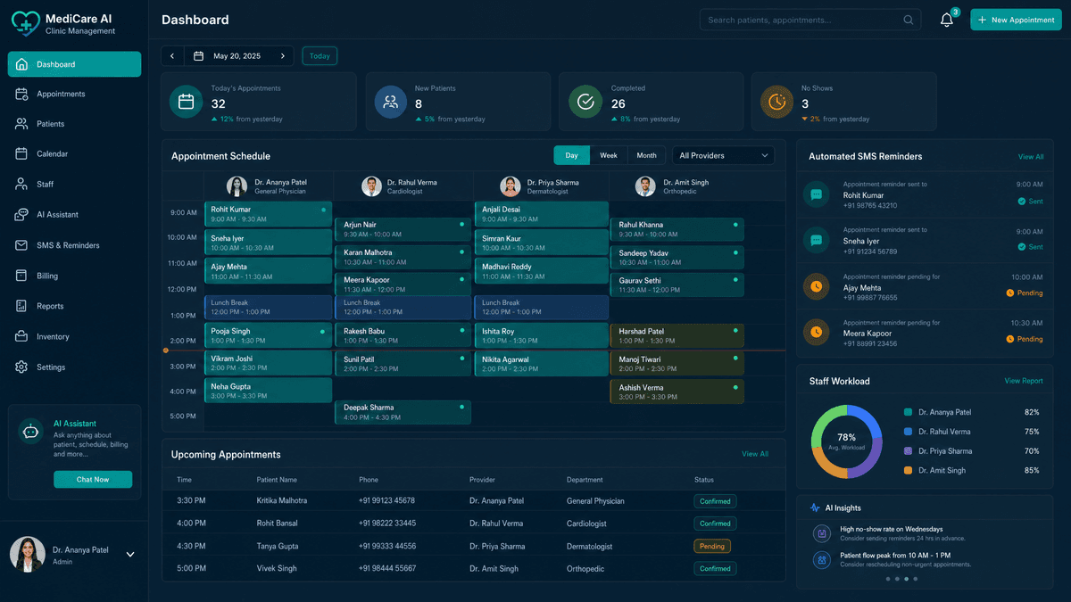Image resolution: width=1071 pixels, height=602 pixels.
Task: Go to previous date with left chevron
Action: 172,56
